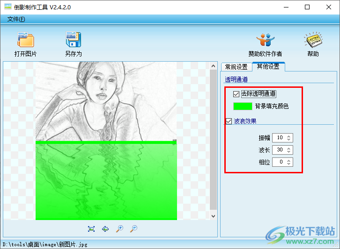
Task: Click the vertical scrollbar thumb of preview
Action: pyautogui.click(x=214, y=140)
